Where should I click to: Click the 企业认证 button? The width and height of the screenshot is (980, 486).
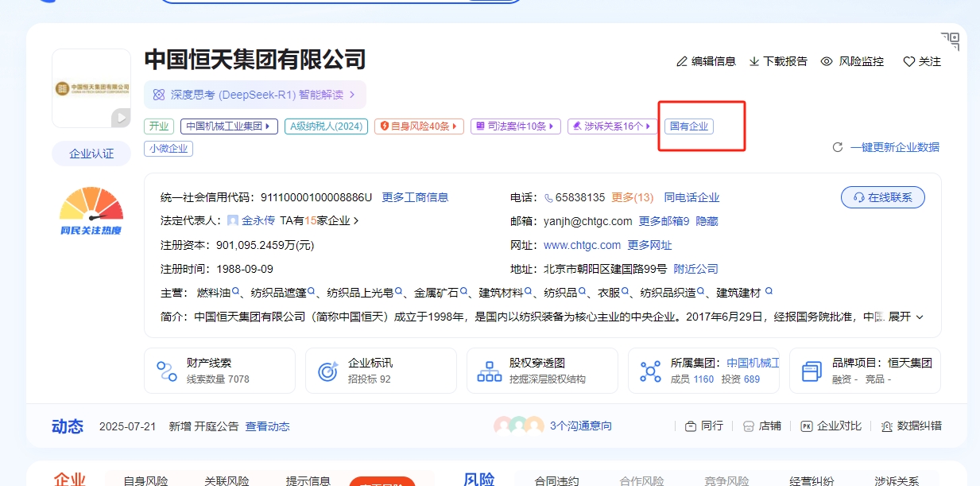[x=91, y=154]
